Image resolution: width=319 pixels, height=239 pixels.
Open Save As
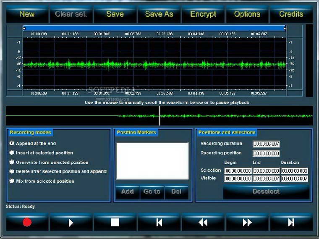pos(159,14)
